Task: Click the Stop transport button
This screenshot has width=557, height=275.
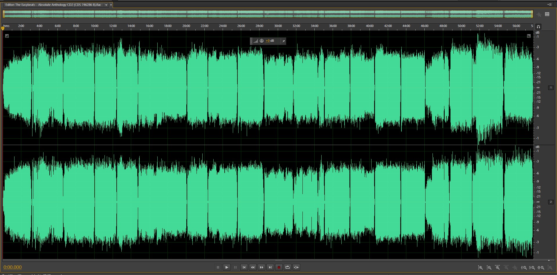Action: tap(218, 267)
